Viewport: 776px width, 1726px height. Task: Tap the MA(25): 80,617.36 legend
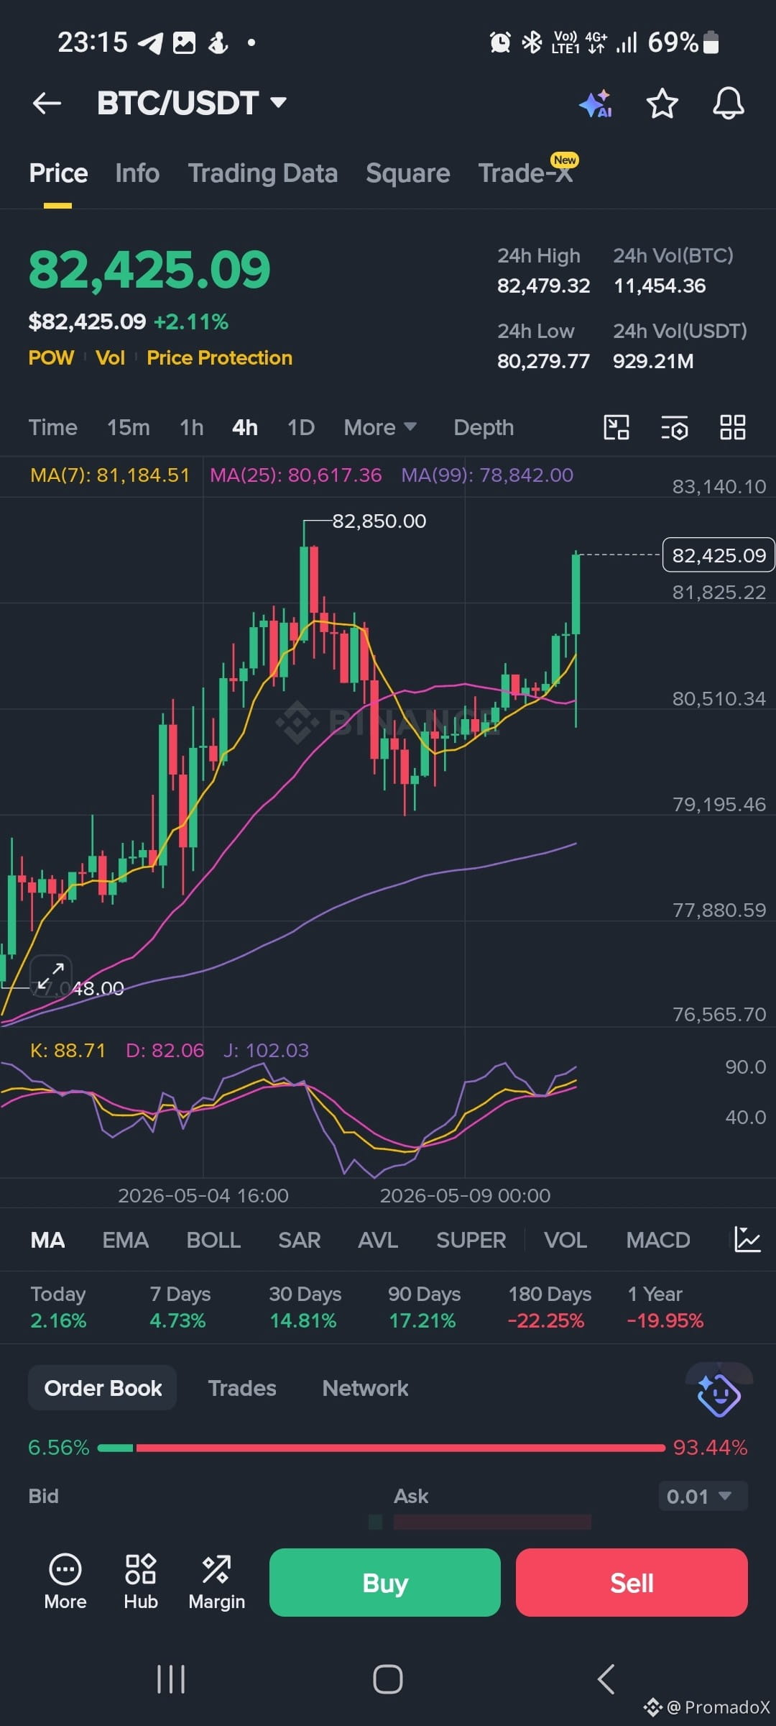pyautogui.click(x=296, y=475)
